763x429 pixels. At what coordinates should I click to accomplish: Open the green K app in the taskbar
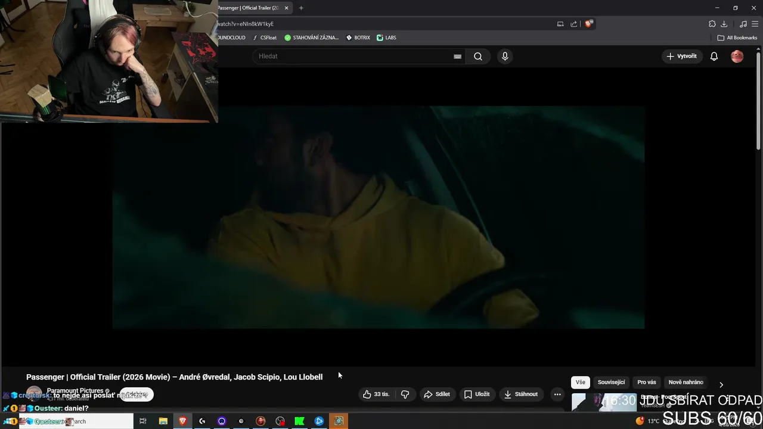pos(300,421)
